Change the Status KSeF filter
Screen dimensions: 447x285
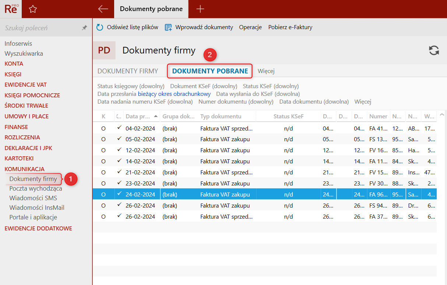pos(271,86)
